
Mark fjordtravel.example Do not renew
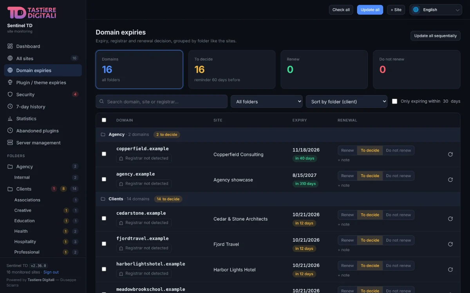[x=398, y=240]
